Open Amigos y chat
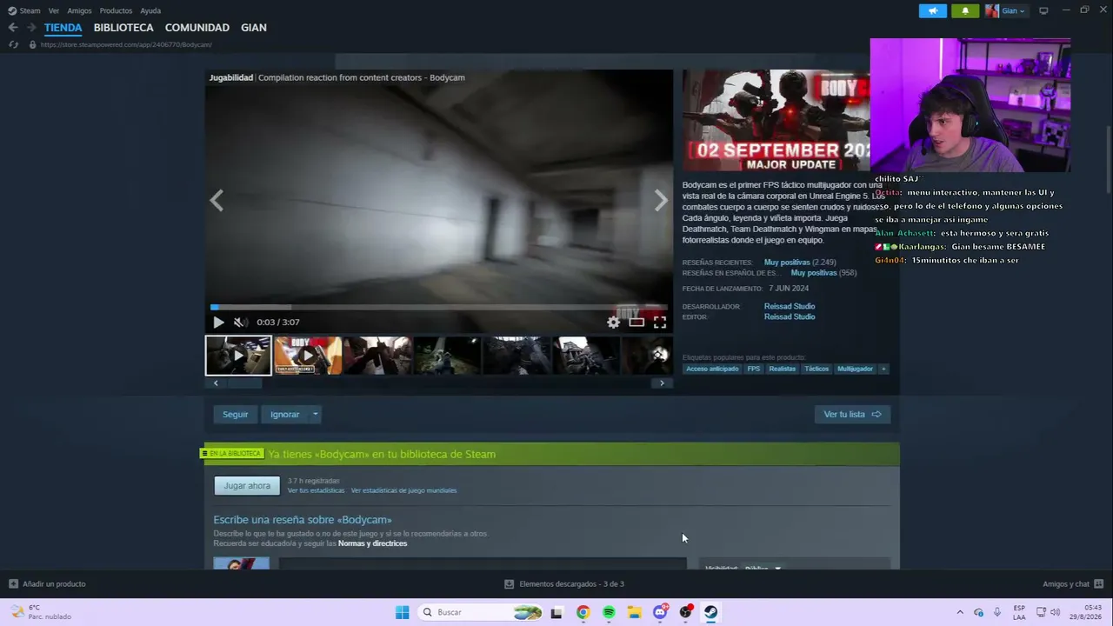This screenshot has height=626, width=1113. coord(1073,584)
